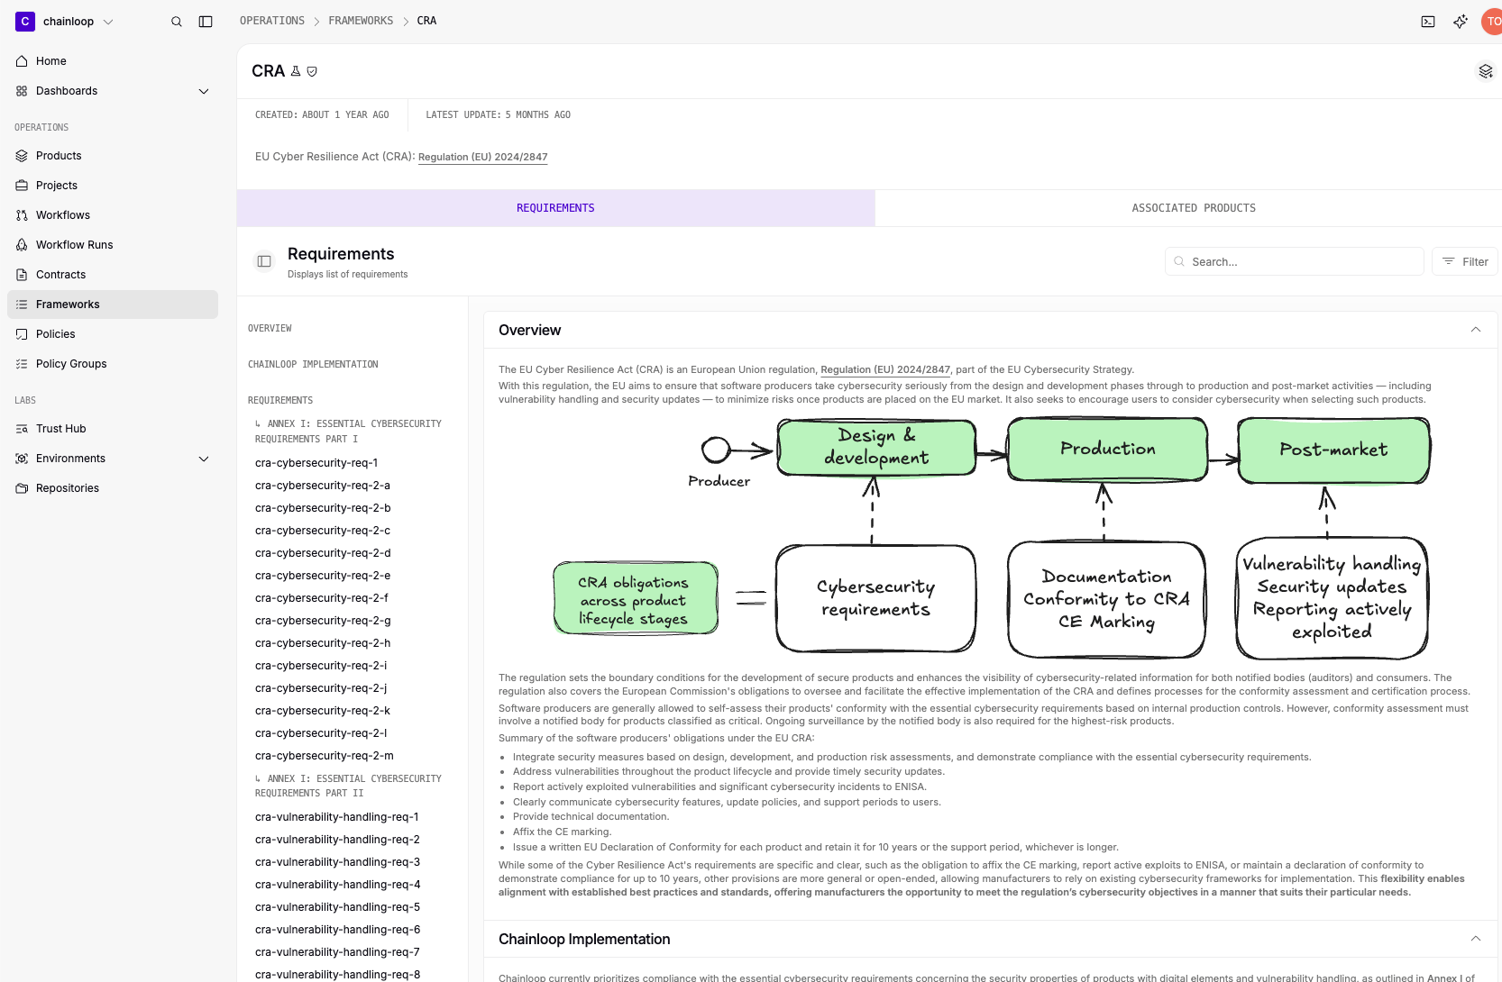The image size is (1502, 982).
Task: Click the shield icon beside the CRA title
Action: [312, 71]
